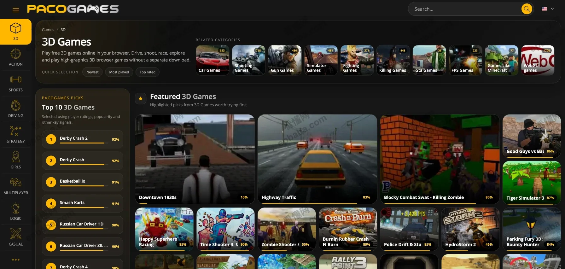565x269 pixels.
Task: Open the Rally Point 3 game card
Action: [x=348, y=262]
